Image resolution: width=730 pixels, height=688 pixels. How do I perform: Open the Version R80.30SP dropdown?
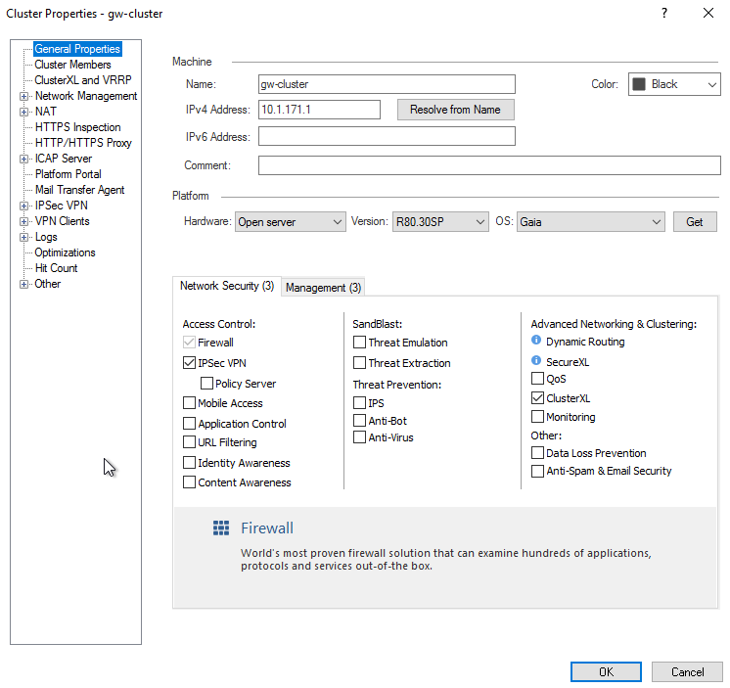(440, 222)
